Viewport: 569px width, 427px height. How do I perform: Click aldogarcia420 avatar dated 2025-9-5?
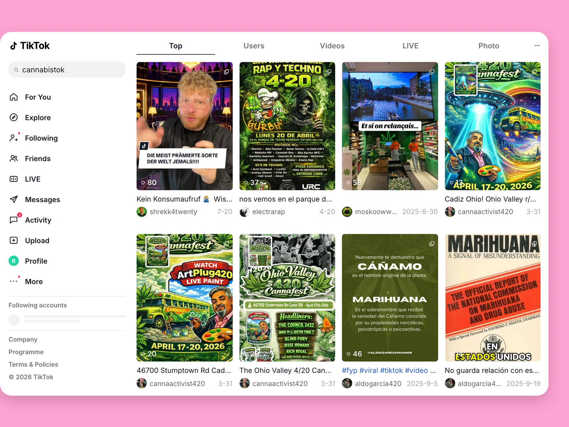347,383
